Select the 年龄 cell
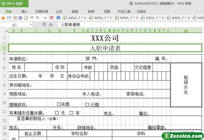 [88, 67]
